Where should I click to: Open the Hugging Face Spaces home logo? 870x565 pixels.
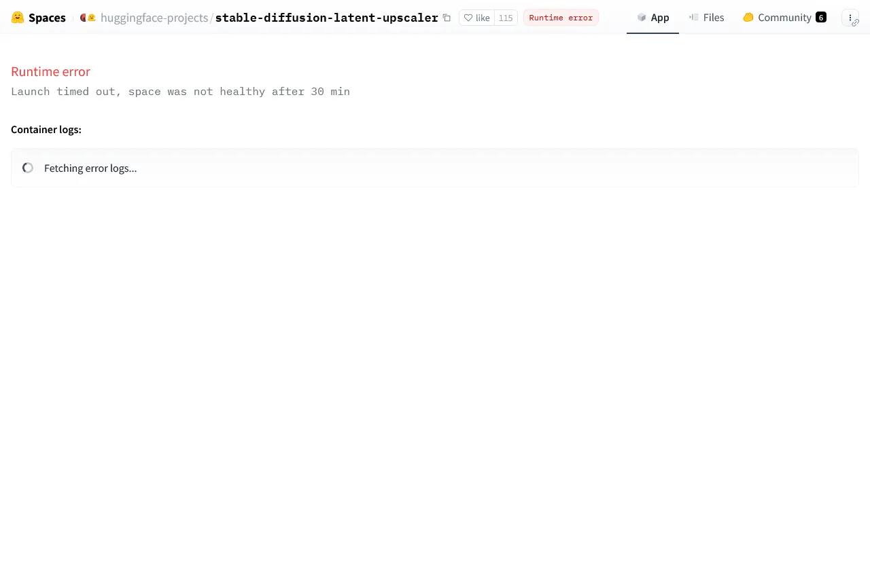pyautogui.click(x=38, y=18)
